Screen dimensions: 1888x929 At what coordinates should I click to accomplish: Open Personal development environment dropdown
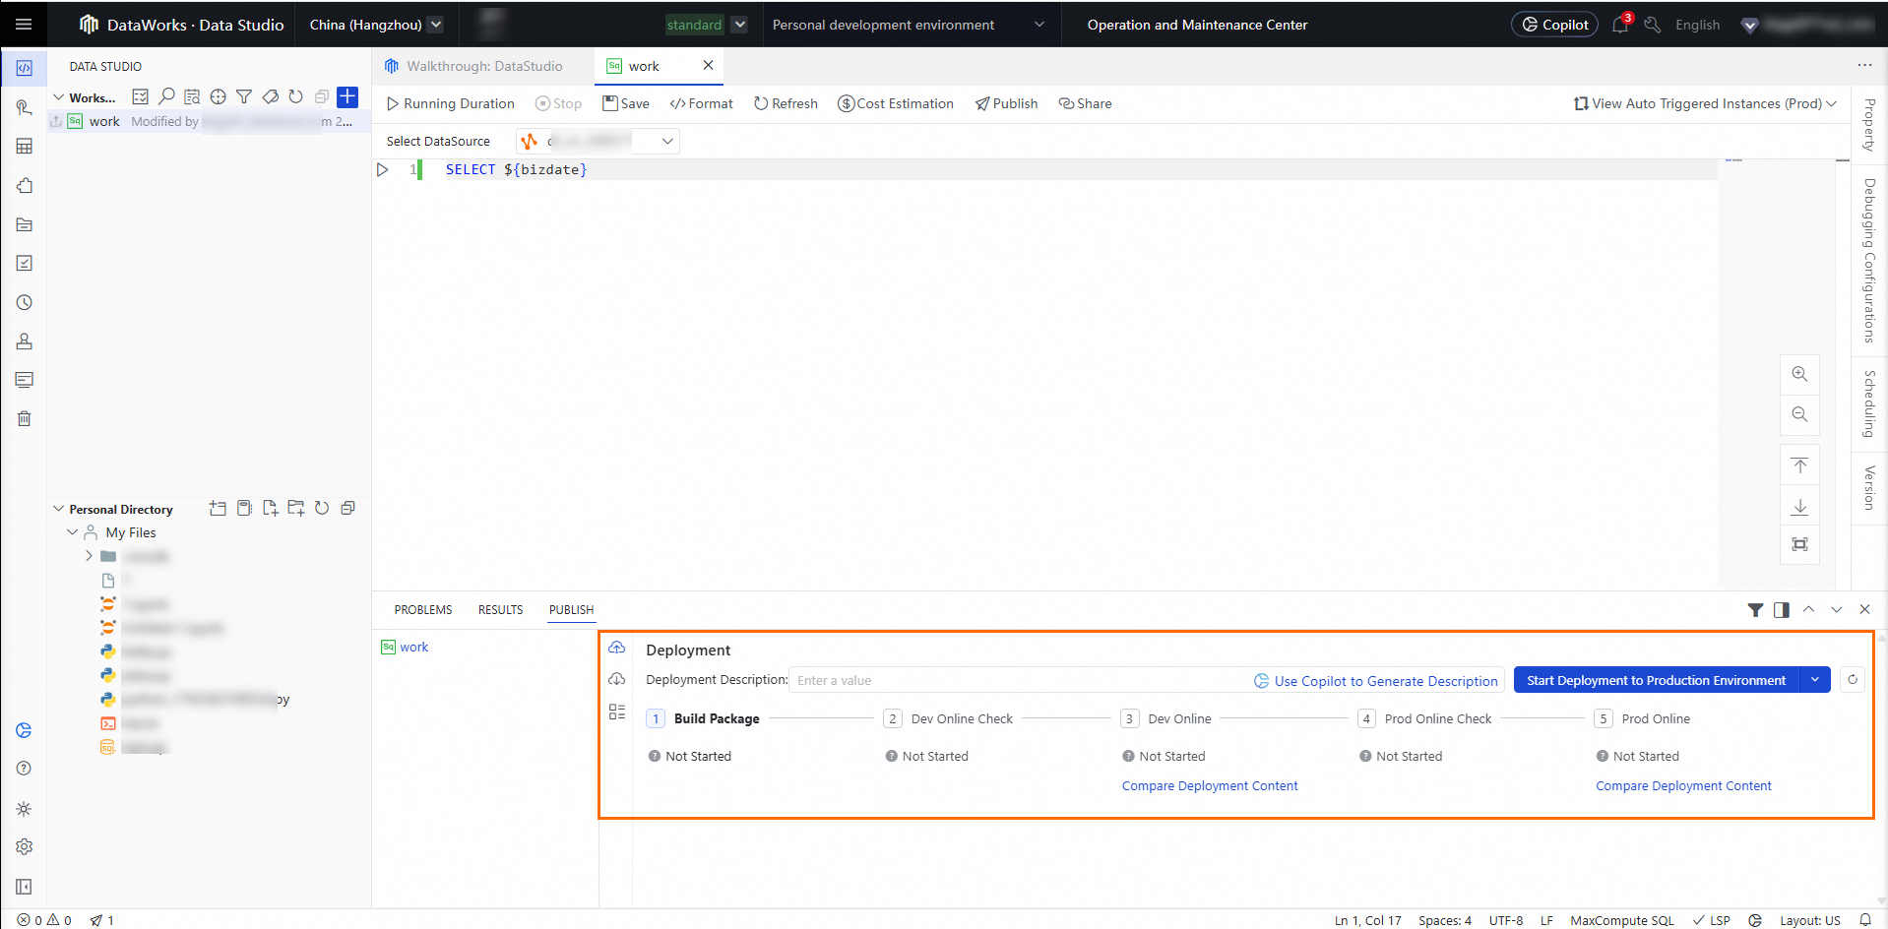(908, 25)
